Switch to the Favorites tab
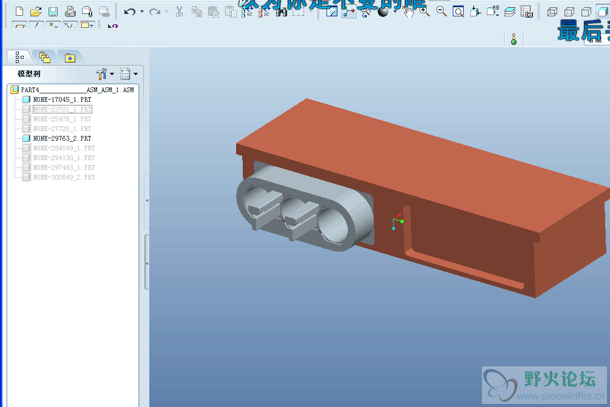Screen dimensions: 610x407 tap(70, 58)
